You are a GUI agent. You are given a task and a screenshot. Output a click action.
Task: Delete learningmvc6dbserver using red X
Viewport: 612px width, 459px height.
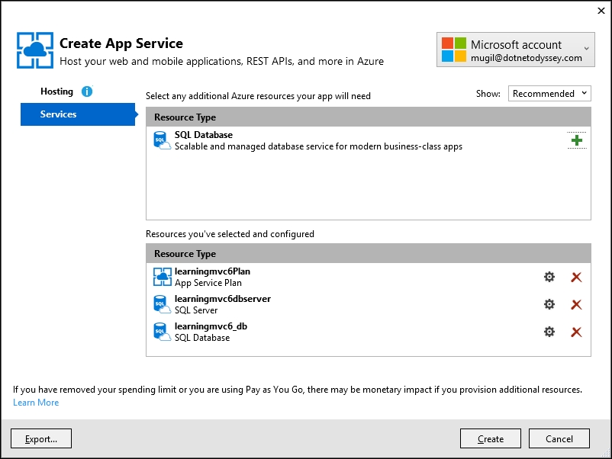pos(576,304)
